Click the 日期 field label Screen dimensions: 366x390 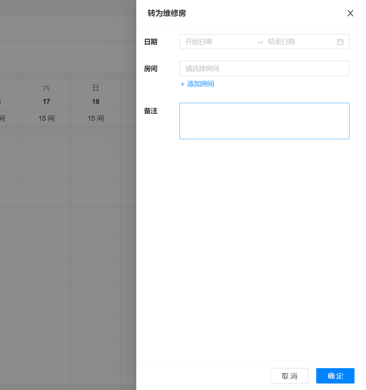point(150,42)
